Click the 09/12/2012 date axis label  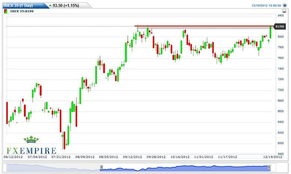point(133,157)
